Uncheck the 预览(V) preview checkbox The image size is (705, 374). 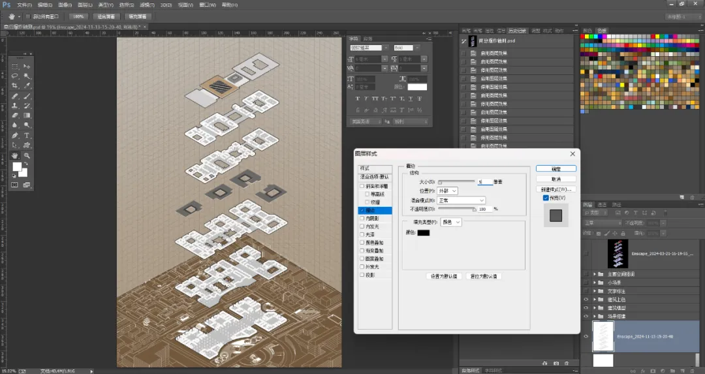point(546,198)
